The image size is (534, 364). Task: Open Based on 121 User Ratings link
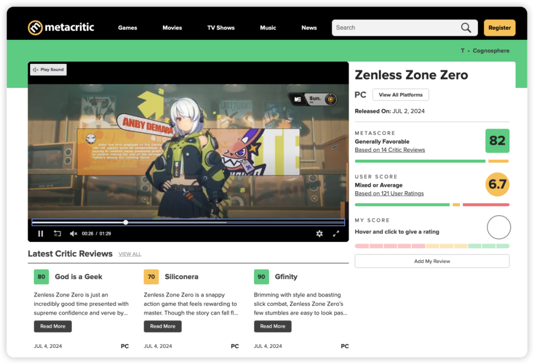tap(389, 194)
